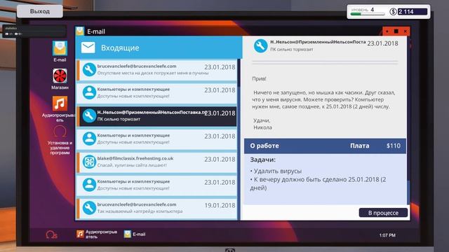Open first Компьютеры и комплектующие email below disk space message

tap(157, 93)
